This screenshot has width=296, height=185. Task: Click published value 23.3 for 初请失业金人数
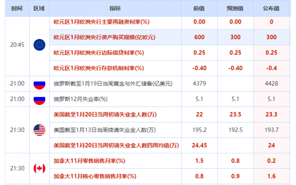coord(271,115)
